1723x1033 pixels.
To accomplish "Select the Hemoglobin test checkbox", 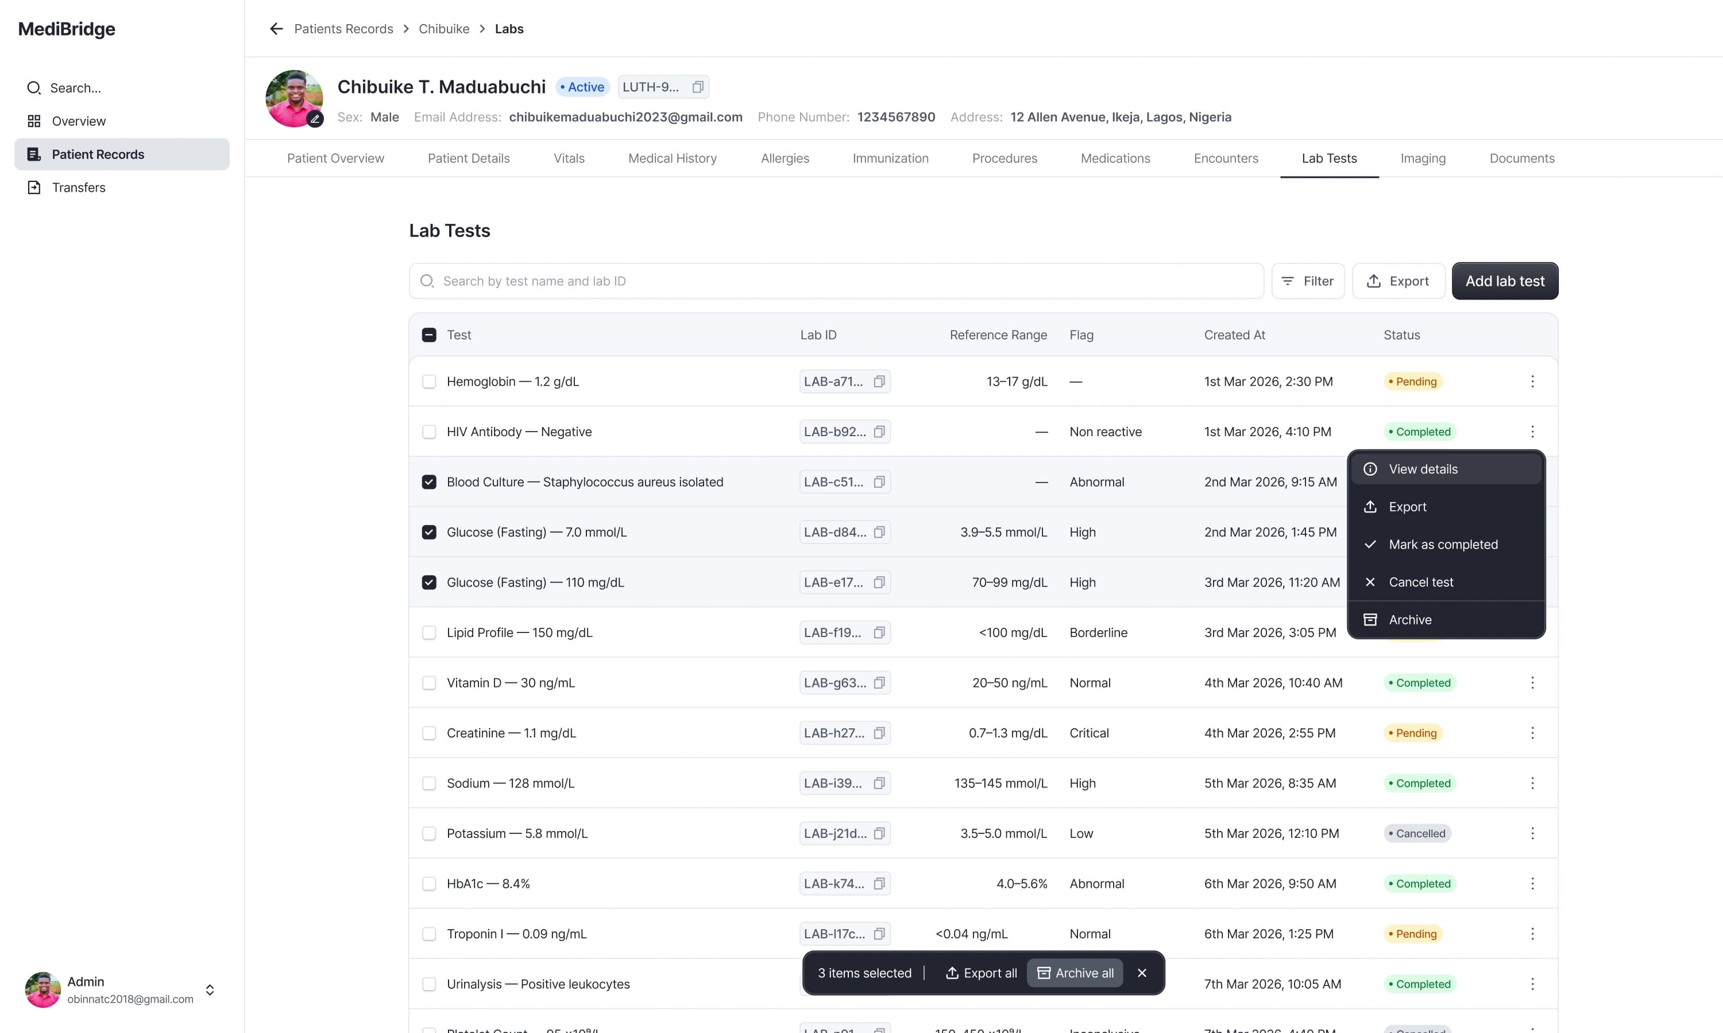I will [x=429, y=382].
